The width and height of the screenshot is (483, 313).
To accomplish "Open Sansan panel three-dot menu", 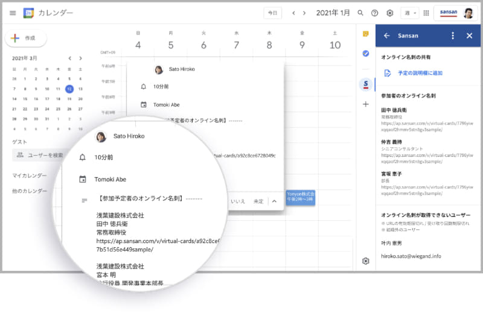I will pos(452,36).
